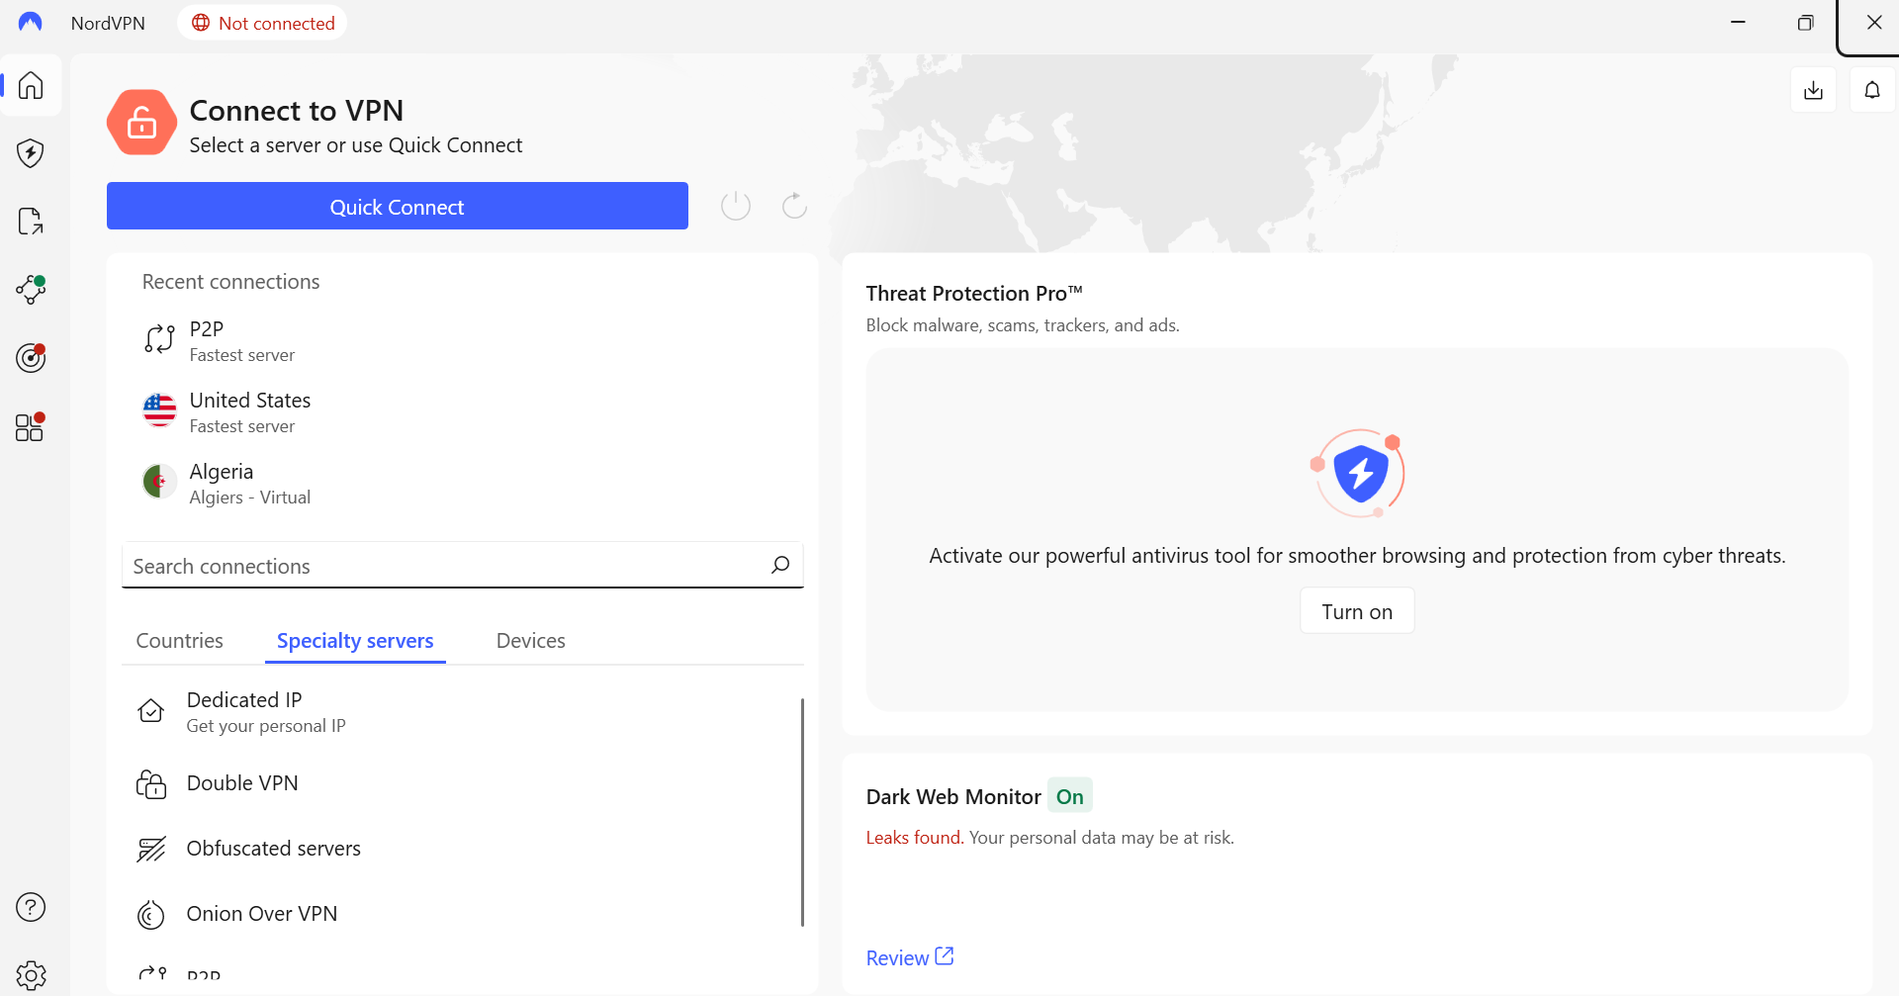
Task: Click the Double VPN locks icon
Action: click(151, 783)
